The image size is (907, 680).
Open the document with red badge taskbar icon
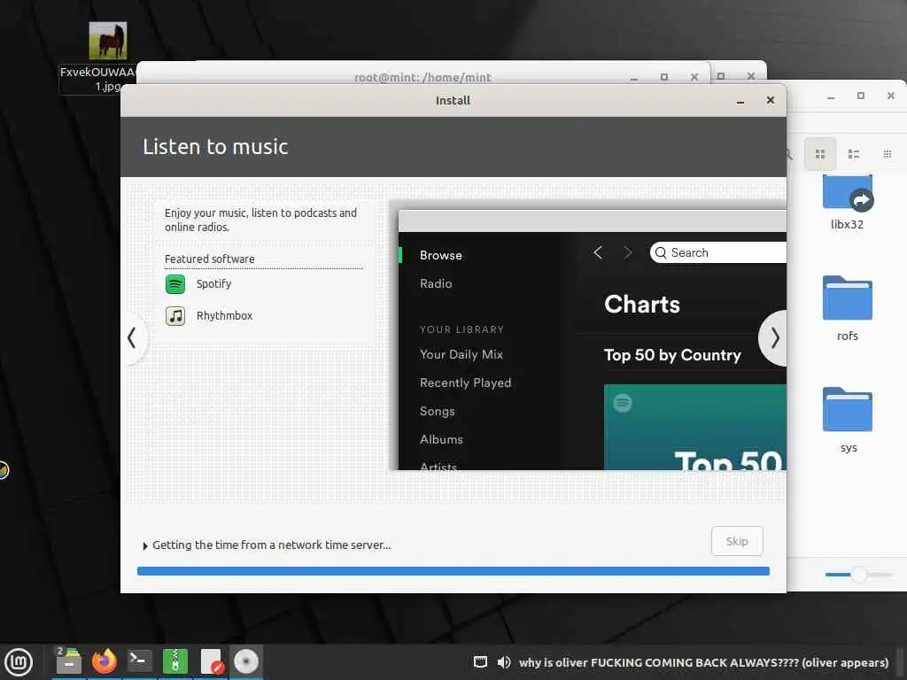(211, 661)
